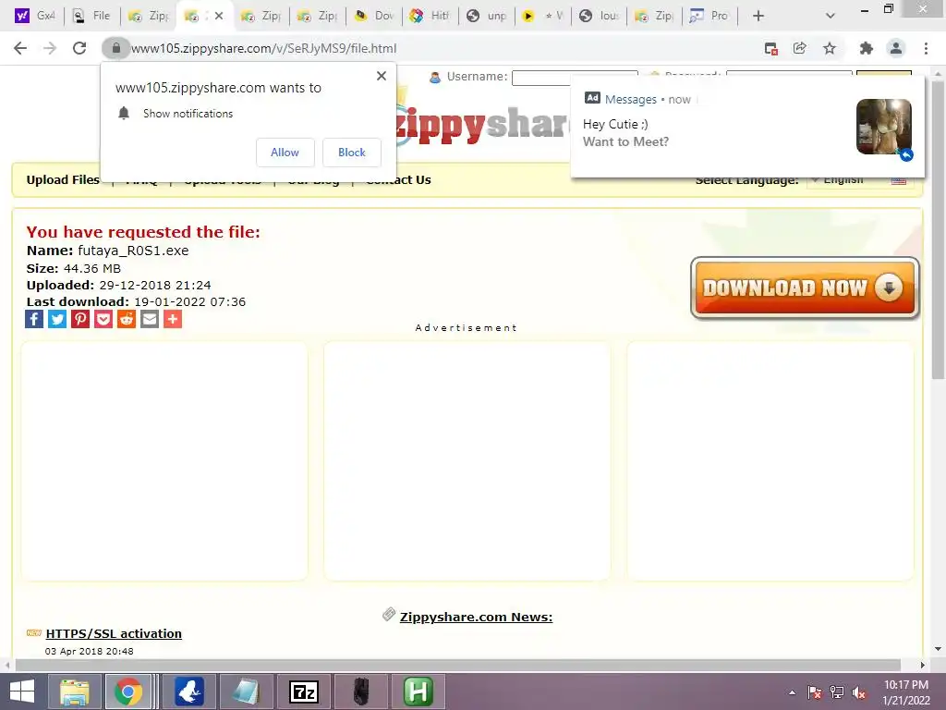This screenshot has height=710, width=946.
Task: Open more sharing options plus icon
Action: pyautogui.click(x=173, y=319)
